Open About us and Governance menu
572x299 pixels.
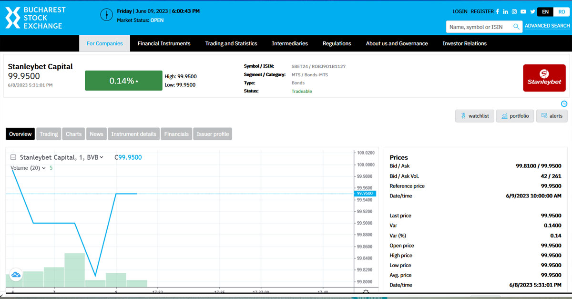coord(397,43)
